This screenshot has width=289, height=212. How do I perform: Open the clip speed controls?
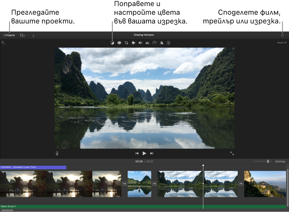(154, 43)
